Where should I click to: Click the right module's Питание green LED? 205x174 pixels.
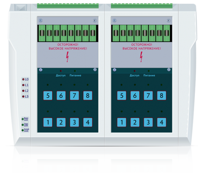[149, 71]
